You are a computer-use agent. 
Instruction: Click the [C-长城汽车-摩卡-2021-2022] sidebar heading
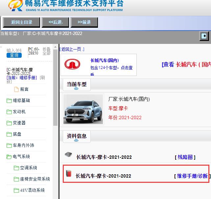point(20,72)
